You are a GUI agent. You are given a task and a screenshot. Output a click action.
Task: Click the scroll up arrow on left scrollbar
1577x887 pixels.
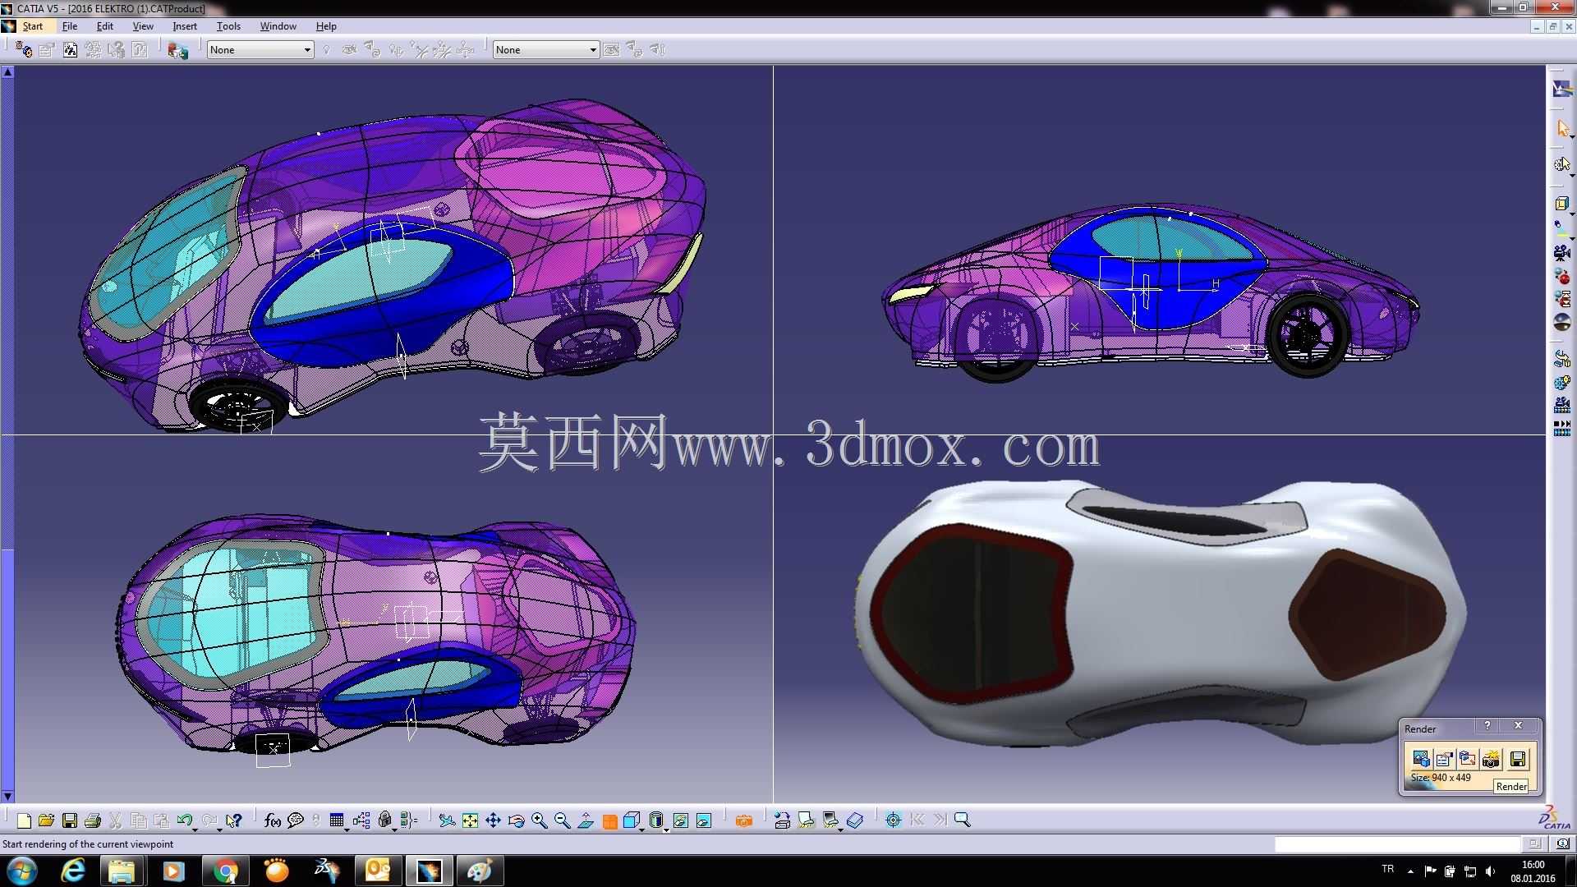[x=7, y=72]
